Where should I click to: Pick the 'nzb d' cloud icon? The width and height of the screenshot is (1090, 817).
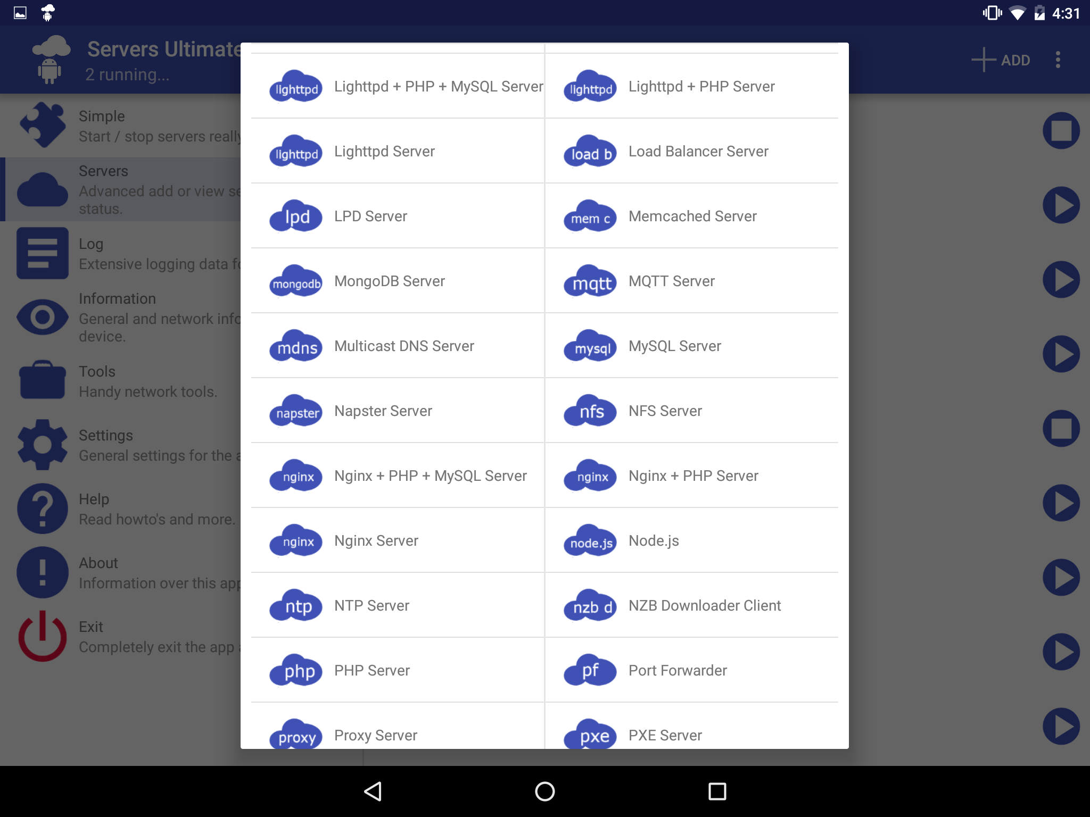coord(590,606)
